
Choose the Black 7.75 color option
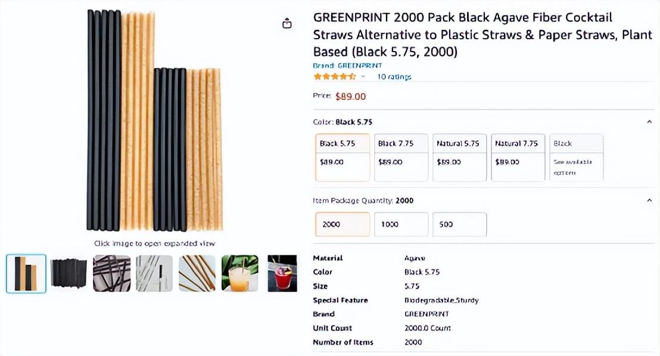[x=401, y=157]
